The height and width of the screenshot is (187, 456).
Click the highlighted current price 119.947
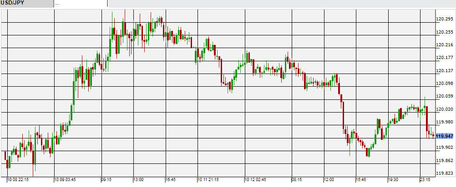tap(445, 136)
